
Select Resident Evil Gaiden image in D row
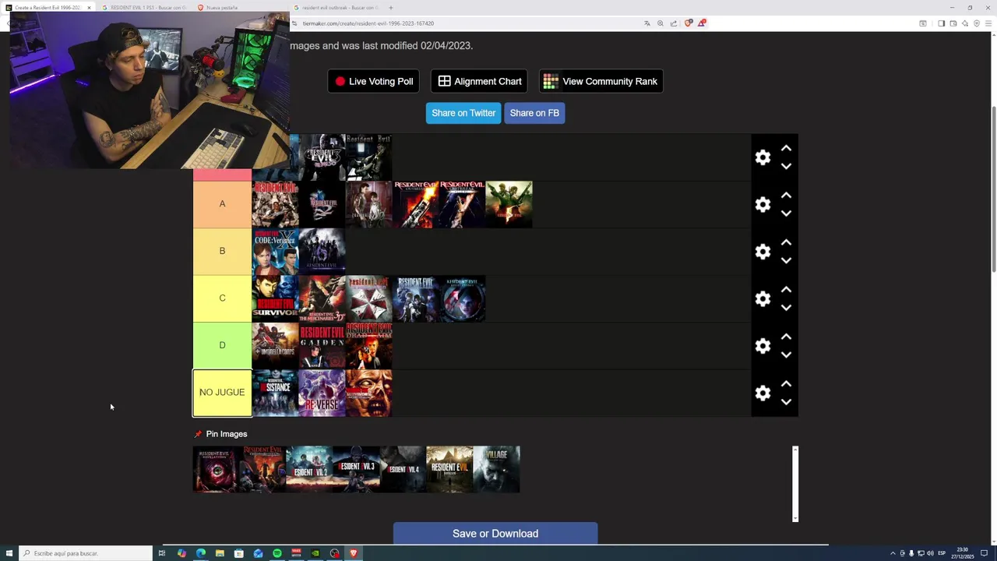[x=322, y=346]
